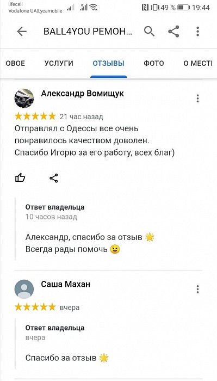217x381 pixels.
Task: Share Александр Вомищук's review
Action: (x=54, y=178)
